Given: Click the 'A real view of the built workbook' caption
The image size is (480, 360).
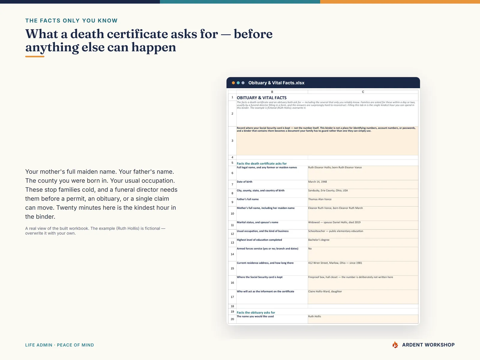Looking at the screenshot, I should click(95, 231).
